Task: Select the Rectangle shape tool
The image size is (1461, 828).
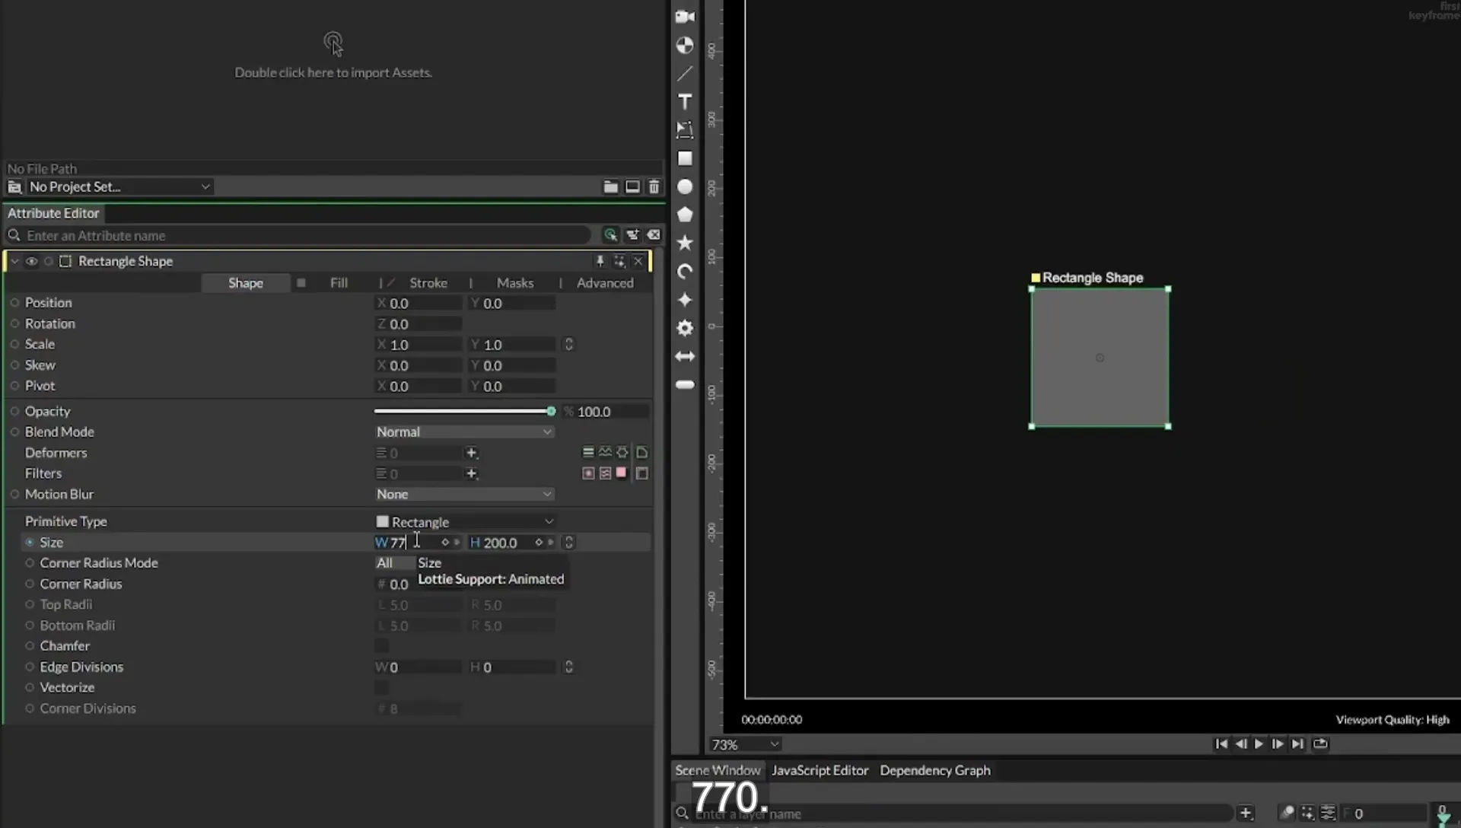Action: coord(685,158)
